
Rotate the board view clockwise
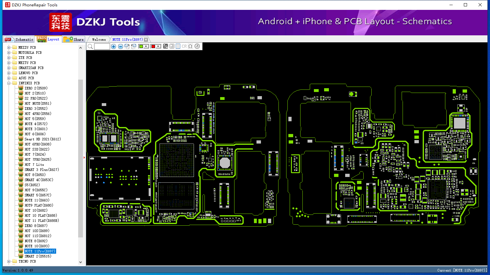point(127,46)
